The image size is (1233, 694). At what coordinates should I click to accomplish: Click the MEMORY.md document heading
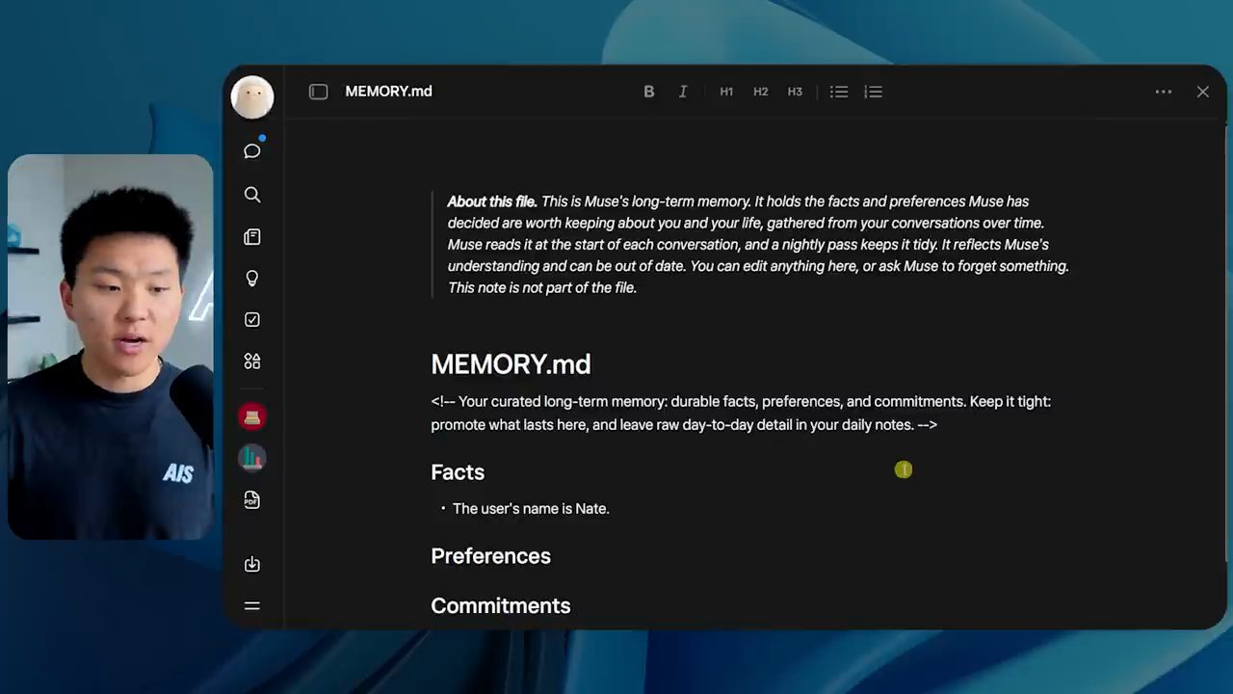tap(511, 364)
